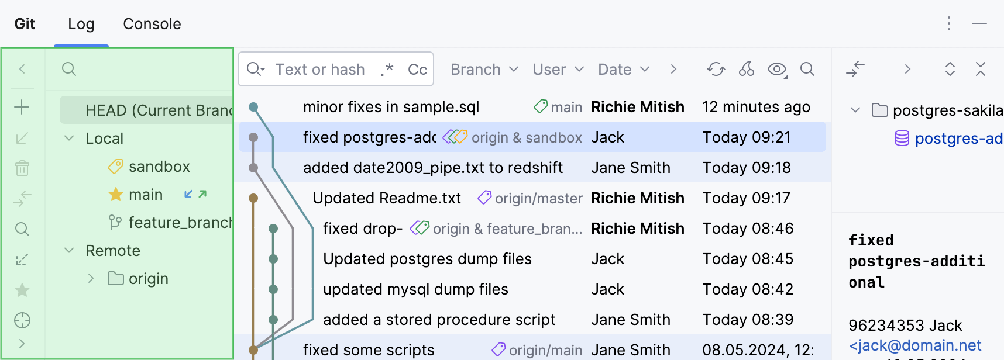Toggle regex search option
The width and height of the screenshot is (1004, 360).
point(387,70)
